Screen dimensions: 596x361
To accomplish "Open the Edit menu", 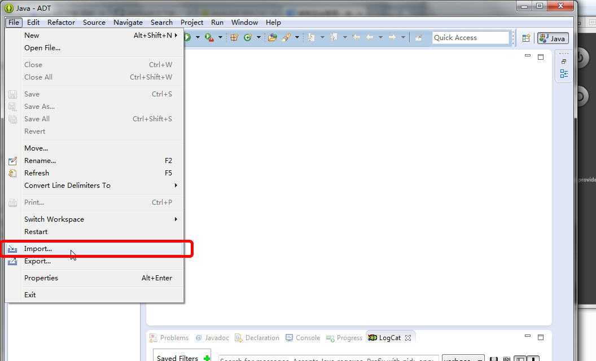I will click(33, 23).
